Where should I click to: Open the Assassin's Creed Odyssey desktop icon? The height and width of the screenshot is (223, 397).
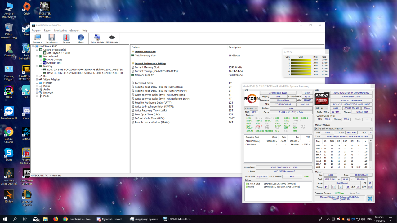[x=9, y=177]
